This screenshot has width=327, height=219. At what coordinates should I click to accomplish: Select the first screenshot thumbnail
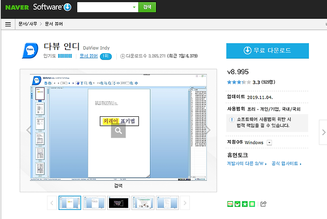click(x=70, y=203)
